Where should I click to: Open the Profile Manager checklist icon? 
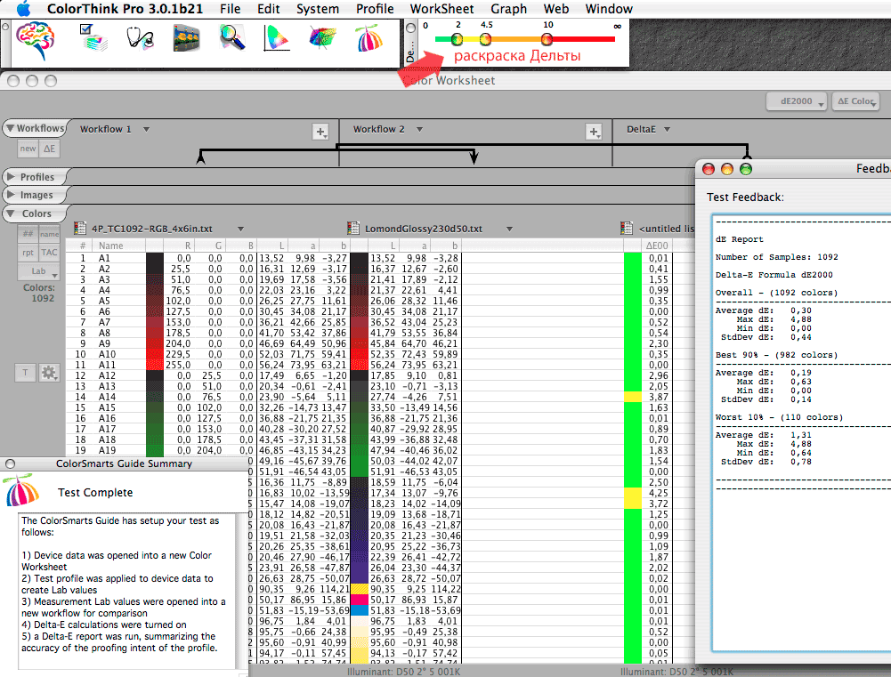tap(93, 37)
